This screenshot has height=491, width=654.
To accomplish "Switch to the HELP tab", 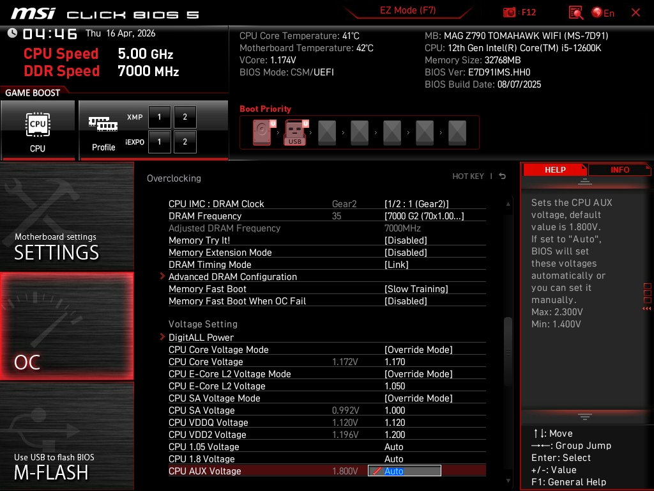I will (555, 170).
